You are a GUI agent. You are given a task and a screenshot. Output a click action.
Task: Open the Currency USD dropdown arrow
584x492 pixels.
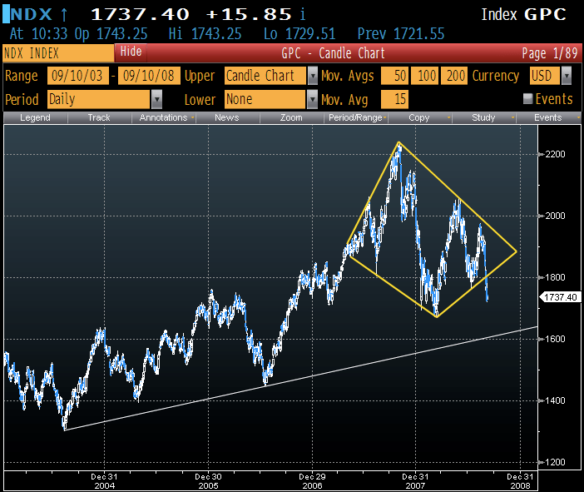tap(567, 76)
